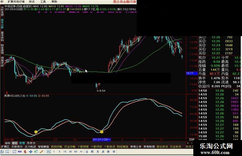
Task: Click the yellow smiley signal near September on KDJ
Action: [36, 132]
